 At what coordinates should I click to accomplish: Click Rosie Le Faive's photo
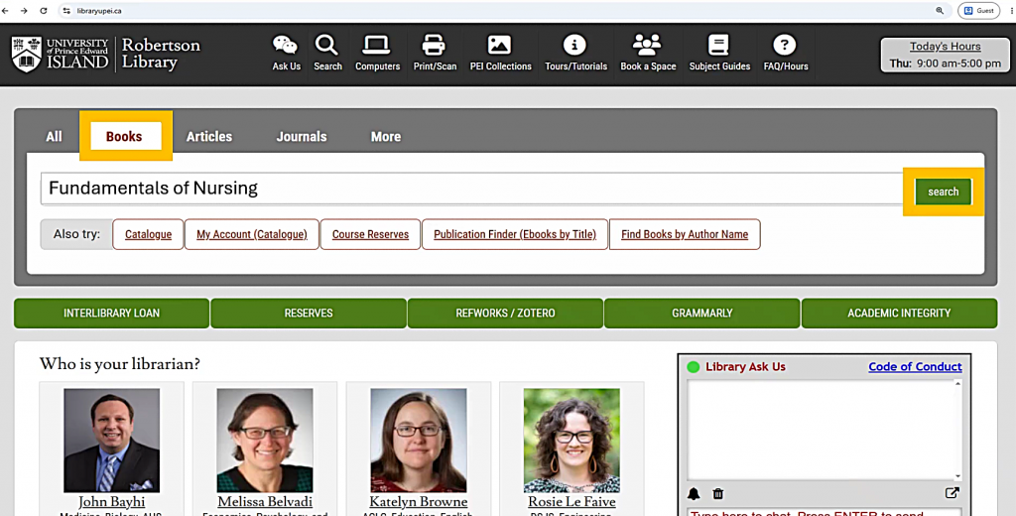coord(571,441)
